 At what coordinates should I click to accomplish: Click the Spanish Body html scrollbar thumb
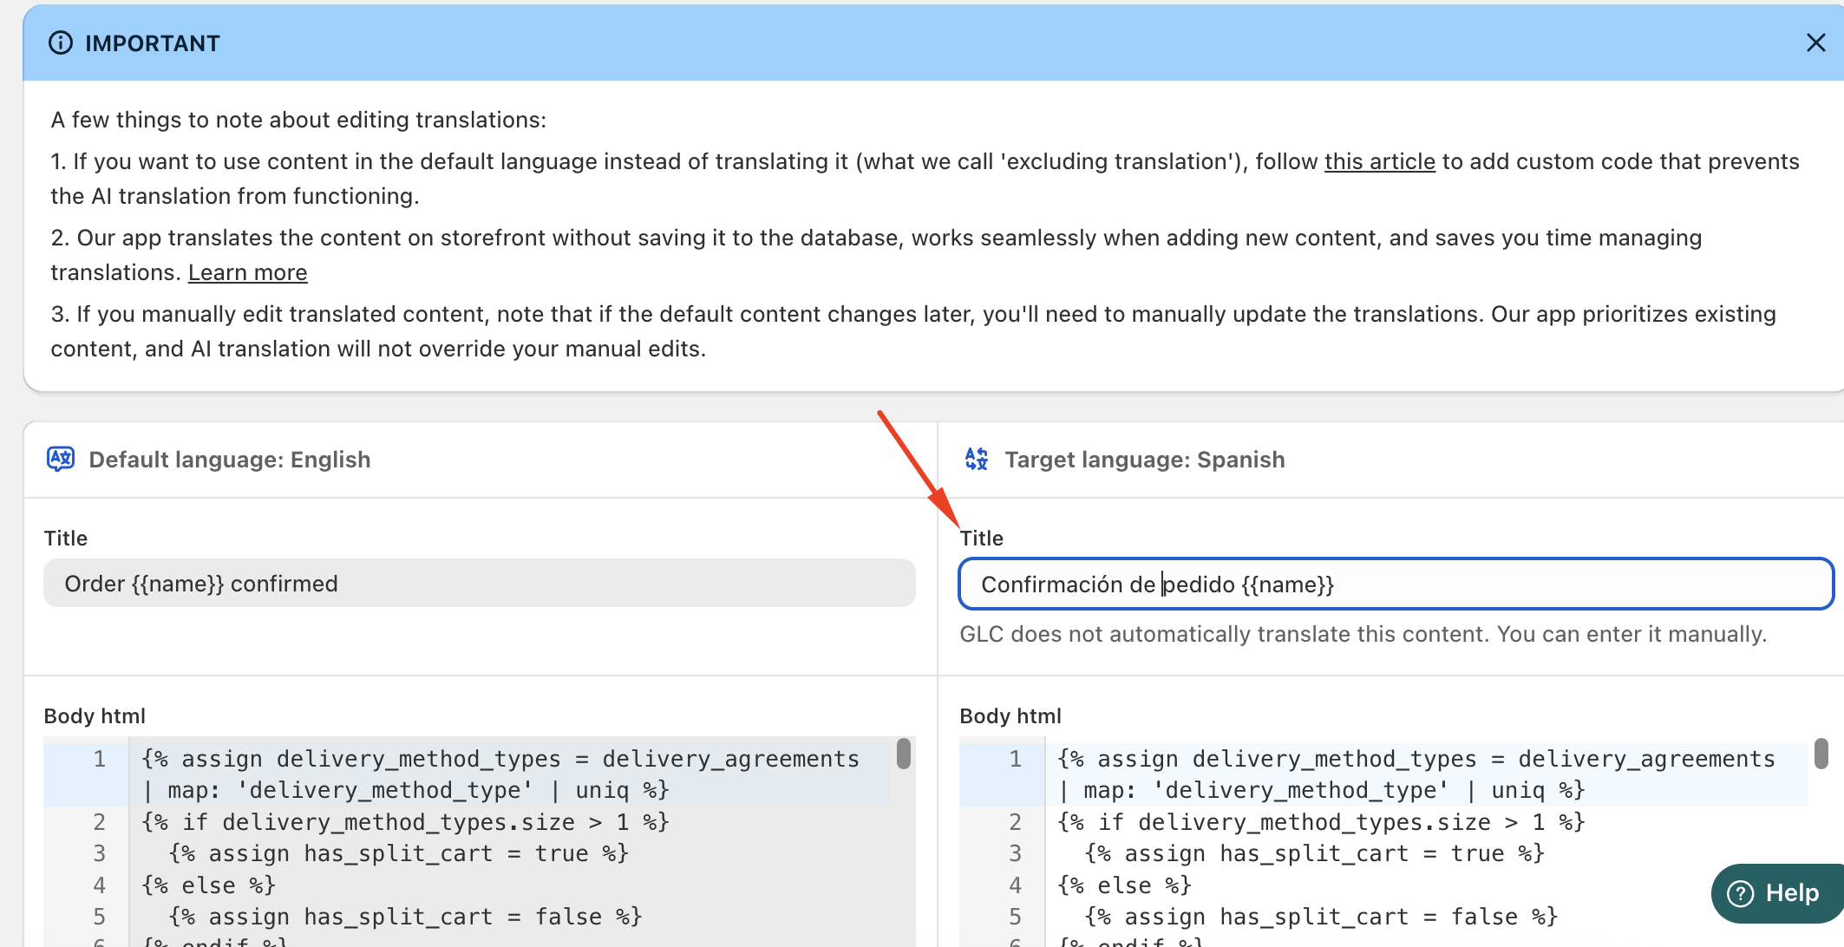coord(1821,753)
